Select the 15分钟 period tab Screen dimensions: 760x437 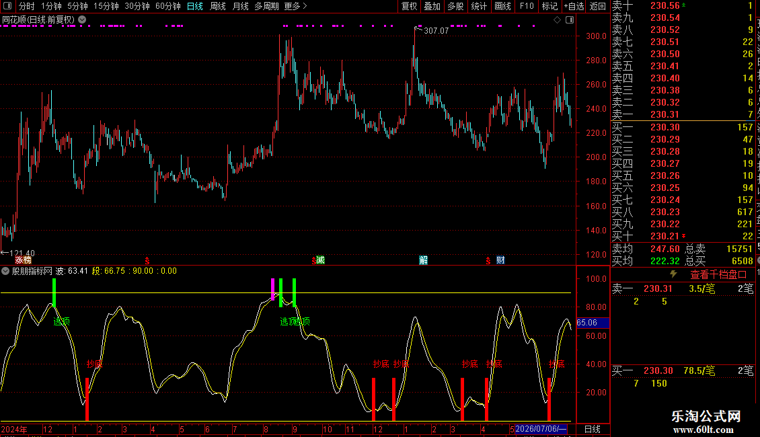[106, 6]
